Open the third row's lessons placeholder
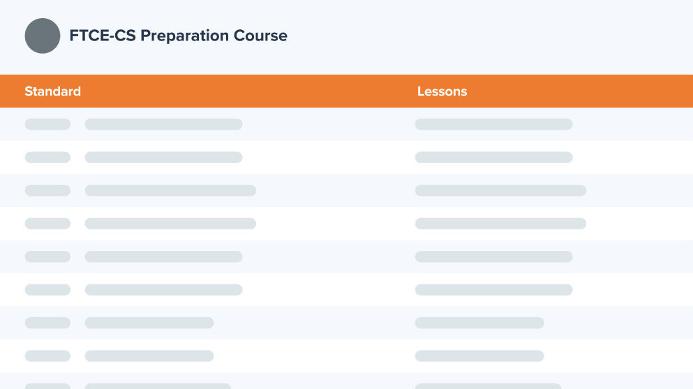The height and width of the screenshot is (389, 693). [x=500, y=190]
